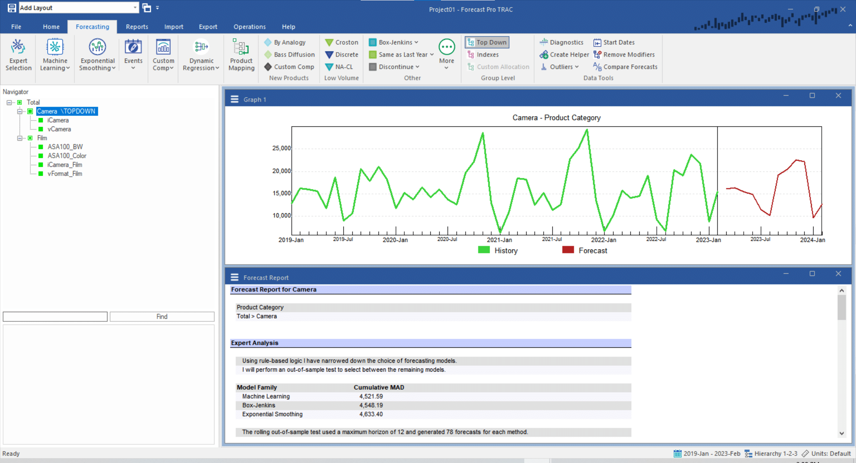Open the Machine Learning forecasting tool
Image resolution: width=856 pixels, height=463 pixels.
click(x=54, y=54)
